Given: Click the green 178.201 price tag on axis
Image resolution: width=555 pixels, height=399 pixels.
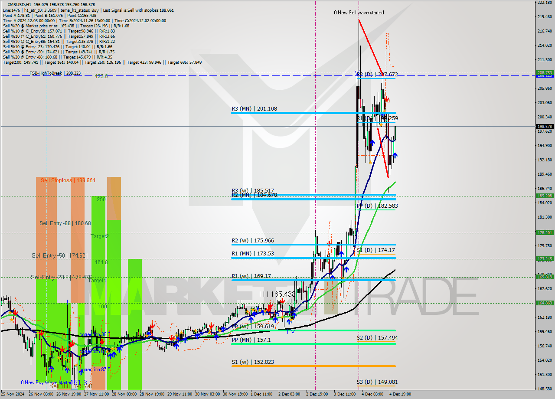Looking at the screenshot, I should point(545,232).
